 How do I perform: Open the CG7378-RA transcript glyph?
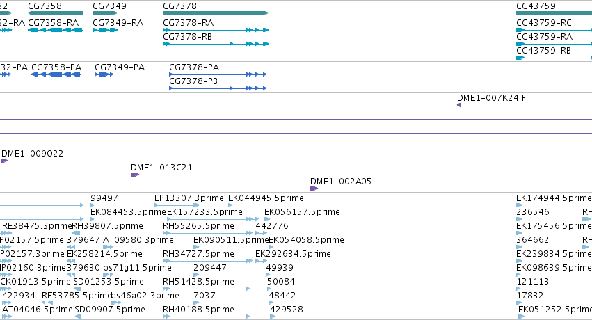click(x=216, y=30)
